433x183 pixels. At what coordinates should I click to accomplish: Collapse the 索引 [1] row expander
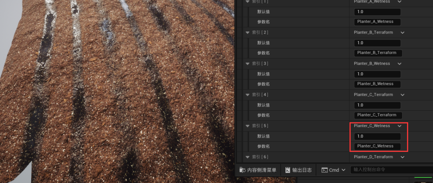point(247,1)
